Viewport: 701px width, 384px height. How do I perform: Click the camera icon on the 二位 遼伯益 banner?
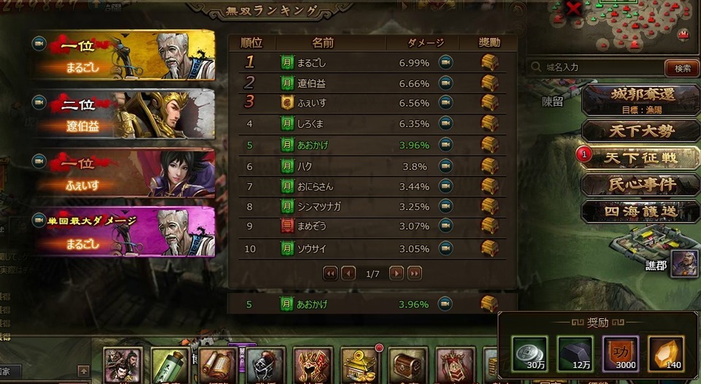click(x=39, y=102)
